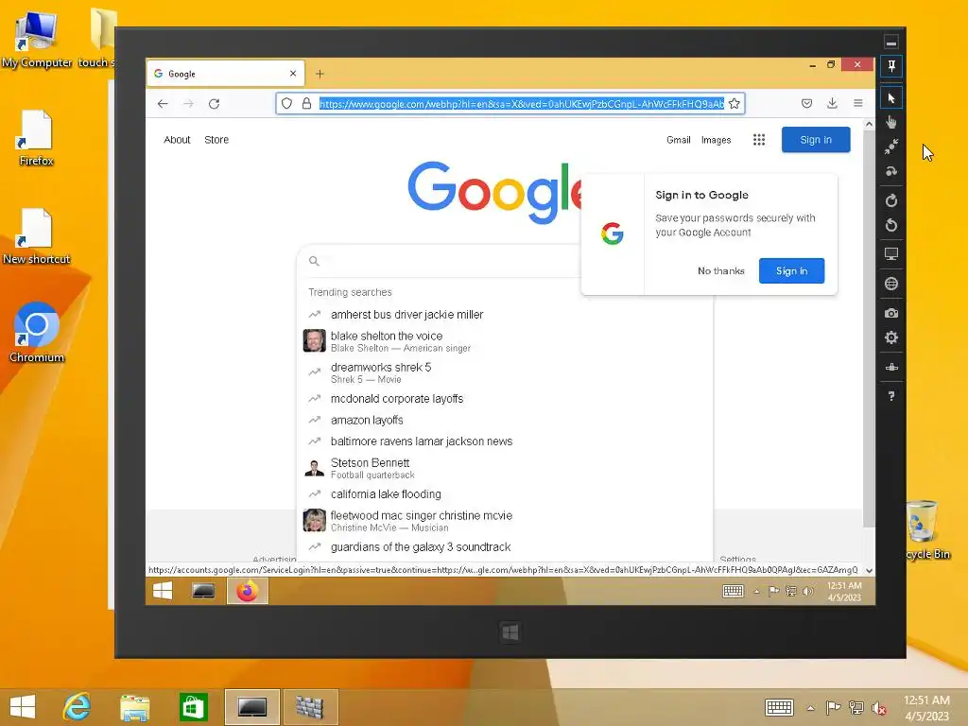Image resolution: width=968 pixels, height=726 pixels.
Task: Open Firefox hamburger application menu
Action: tap(858, 103)
